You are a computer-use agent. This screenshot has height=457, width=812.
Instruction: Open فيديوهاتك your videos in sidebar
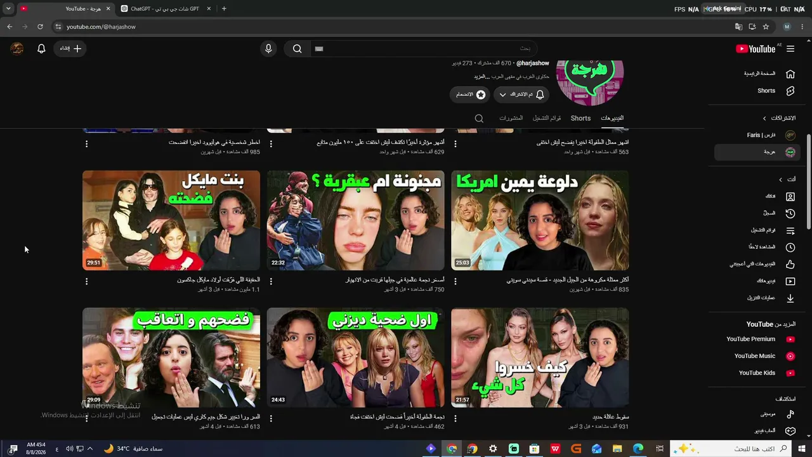(757, 281)
